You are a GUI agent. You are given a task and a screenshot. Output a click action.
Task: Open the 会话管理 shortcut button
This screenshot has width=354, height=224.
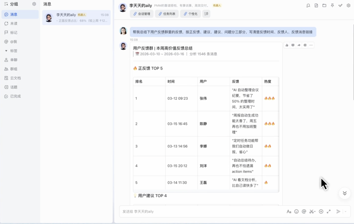(142, 14)
